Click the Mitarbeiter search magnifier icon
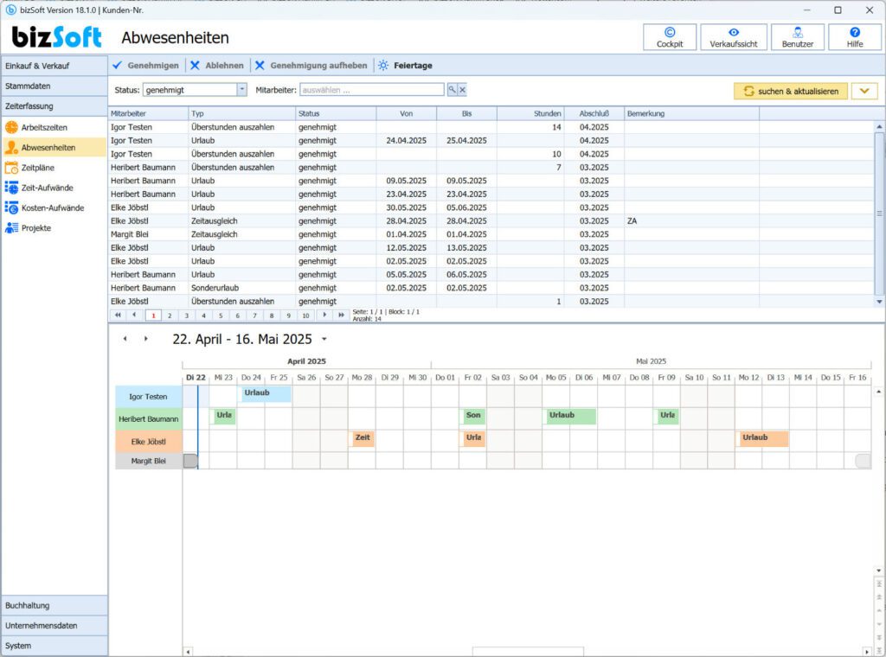 point(452,90)
